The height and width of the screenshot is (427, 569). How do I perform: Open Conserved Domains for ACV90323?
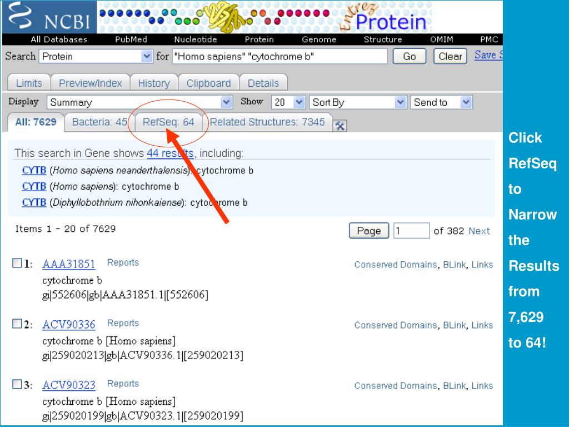[x=396, y=386]
